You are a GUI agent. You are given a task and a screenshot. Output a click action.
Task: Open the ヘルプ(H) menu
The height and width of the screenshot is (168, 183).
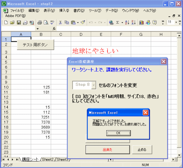150,11
